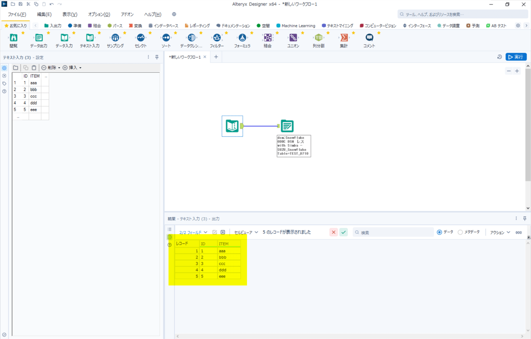Click the 実行 run button
This screenshot has height=339, width=531.
point(516,57)
